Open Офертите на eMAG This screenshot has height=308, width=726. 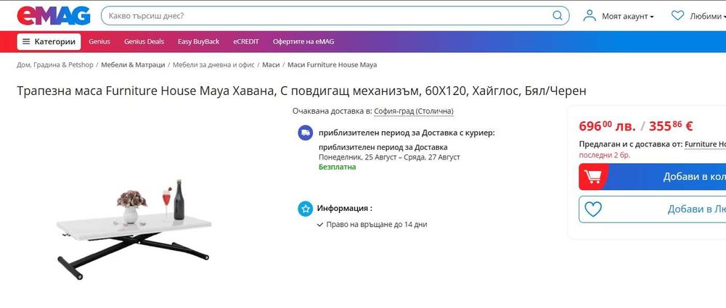coord(303,41)
